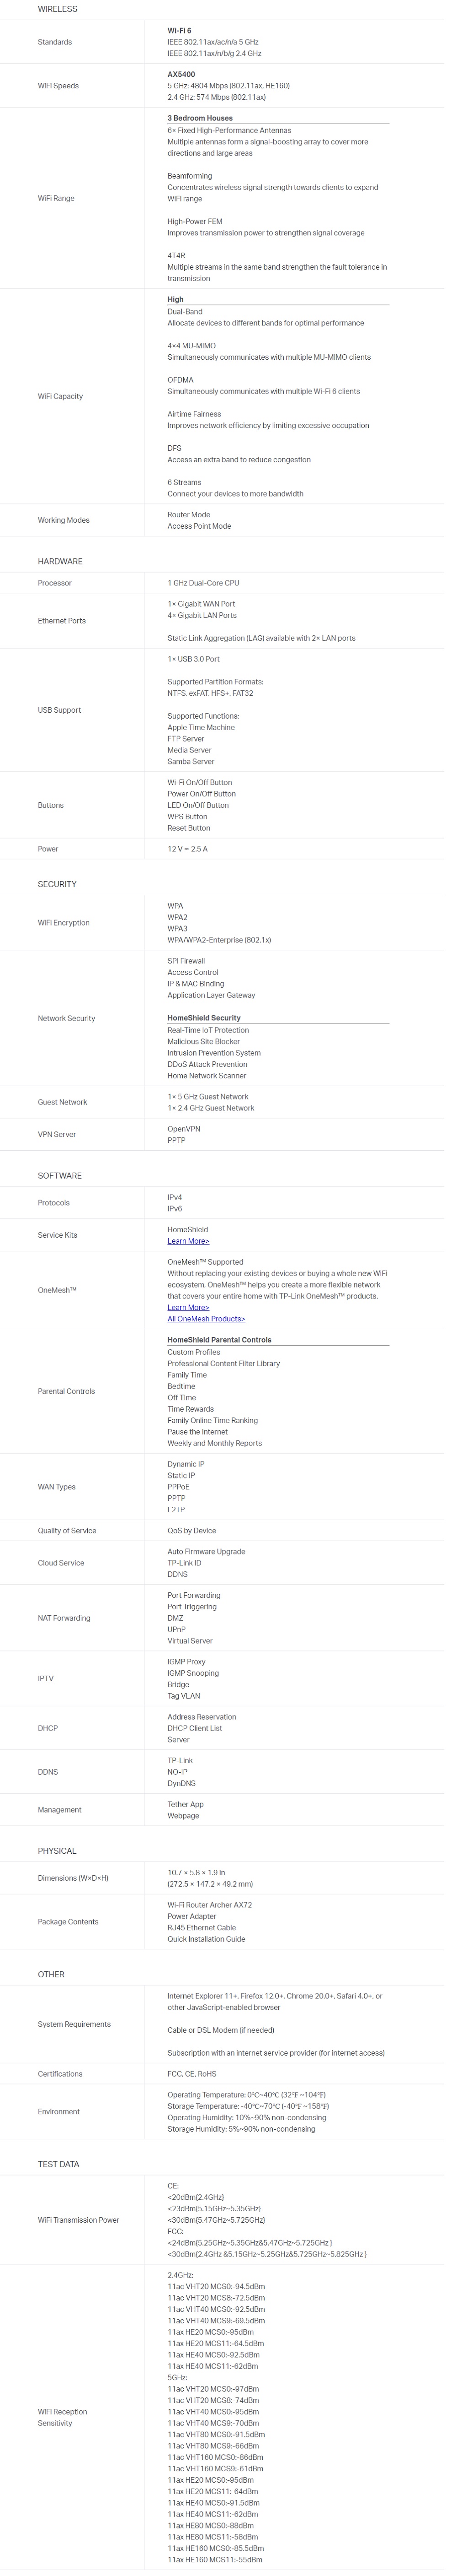Open HomeShield Learn More link
This screenshot has height=2576, width=457.
click(x=187, y=1241)
